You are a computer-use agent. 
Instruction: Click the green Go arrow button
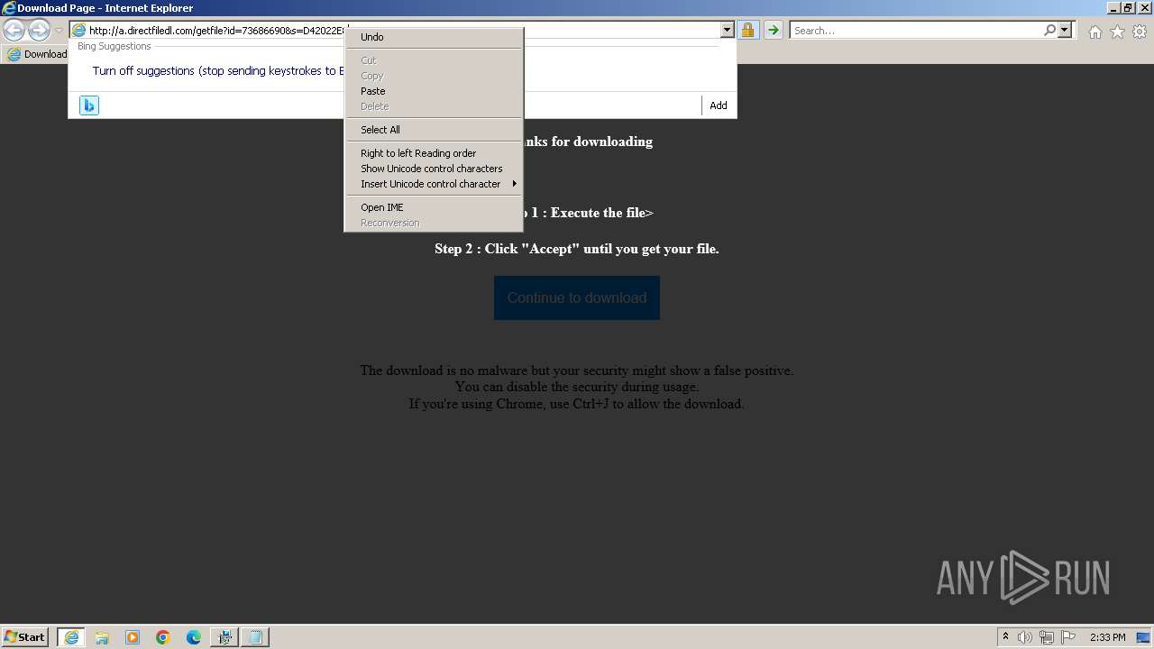[774, 31]
